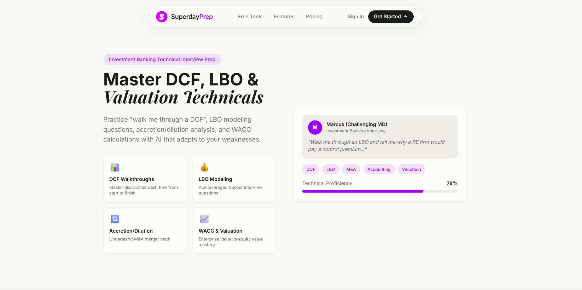This screenshot has height=290, width=582.
Task: Click the Investment Banking Technical Interview Prep badge
Action: click(x=162, y=59)
